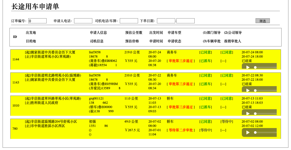The height and width of the screenshot is (150, 291).
Task: Click applicant name 初强
Action: (x=92, y=122)
